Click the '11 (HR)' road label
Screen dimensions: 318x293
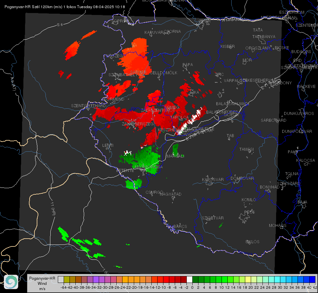tap(53, 209)
